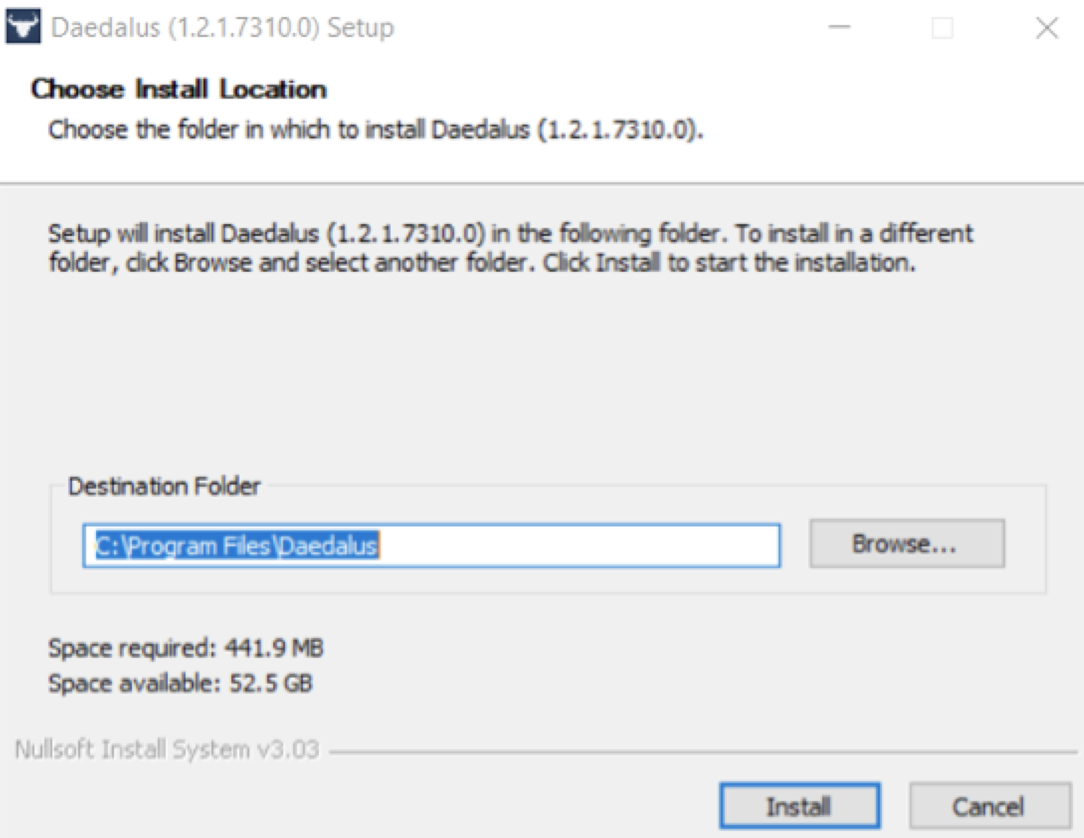Cancel the Daedalus setup
Viewport: 1084px width, 838px height.
tap(989, 806)
